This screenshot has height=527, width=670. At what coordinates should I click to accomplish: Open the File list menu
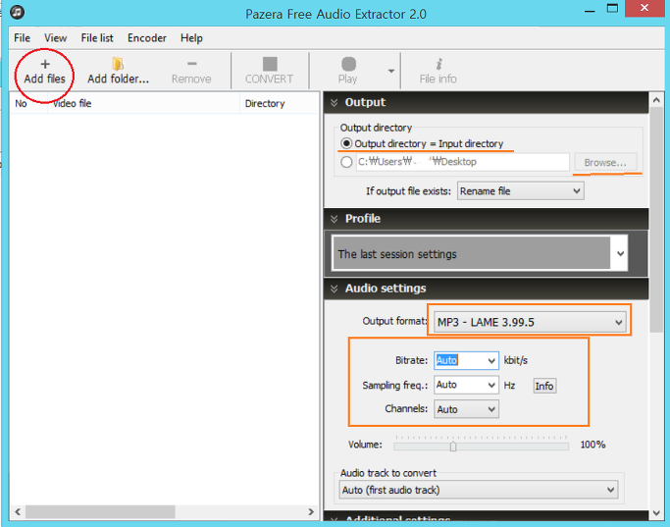click(x=97, y=38)
